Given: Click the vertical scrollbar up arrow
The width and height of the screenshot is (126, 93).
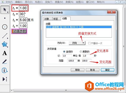Looking at the screenshot, I should [124, 6].
